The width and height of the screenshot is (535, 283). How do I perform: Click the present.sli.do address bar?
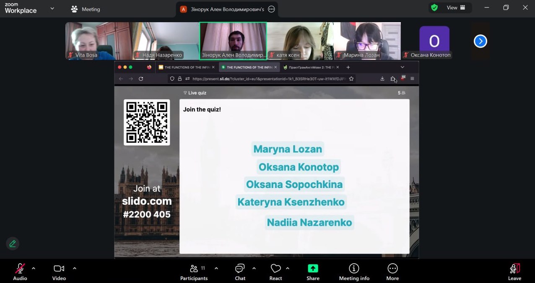point(269,79)
